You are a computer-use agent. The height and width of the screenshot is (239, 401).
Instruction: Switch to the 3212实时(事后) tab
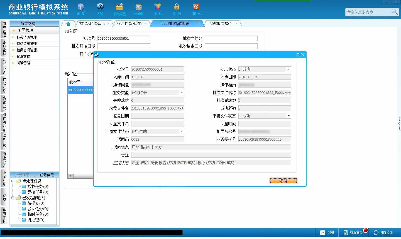tap(92, 24)
